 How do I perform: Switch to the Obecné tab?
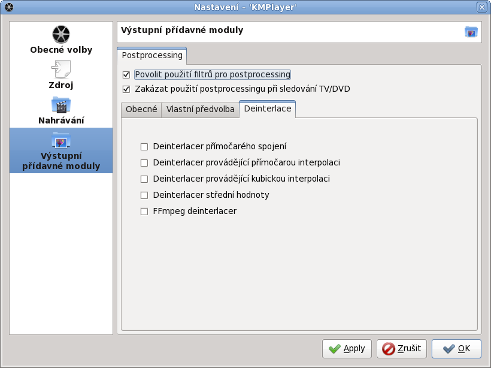(141, 109)
